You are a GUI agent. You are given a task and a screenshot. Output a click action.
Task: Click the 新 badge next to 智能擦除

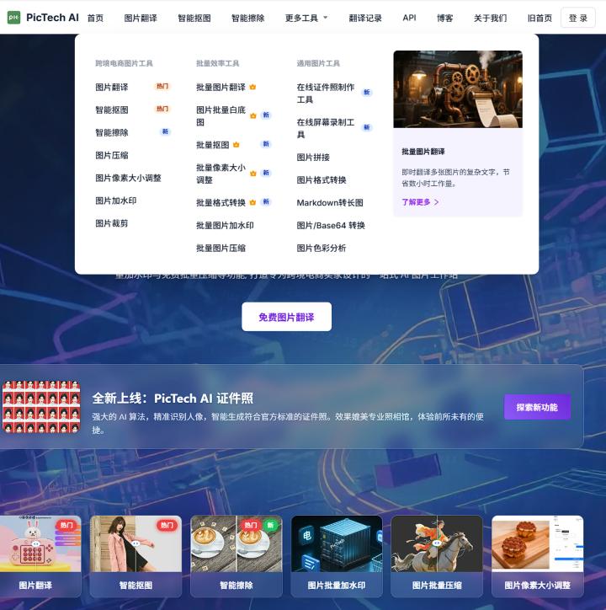[x=165, y=131]
